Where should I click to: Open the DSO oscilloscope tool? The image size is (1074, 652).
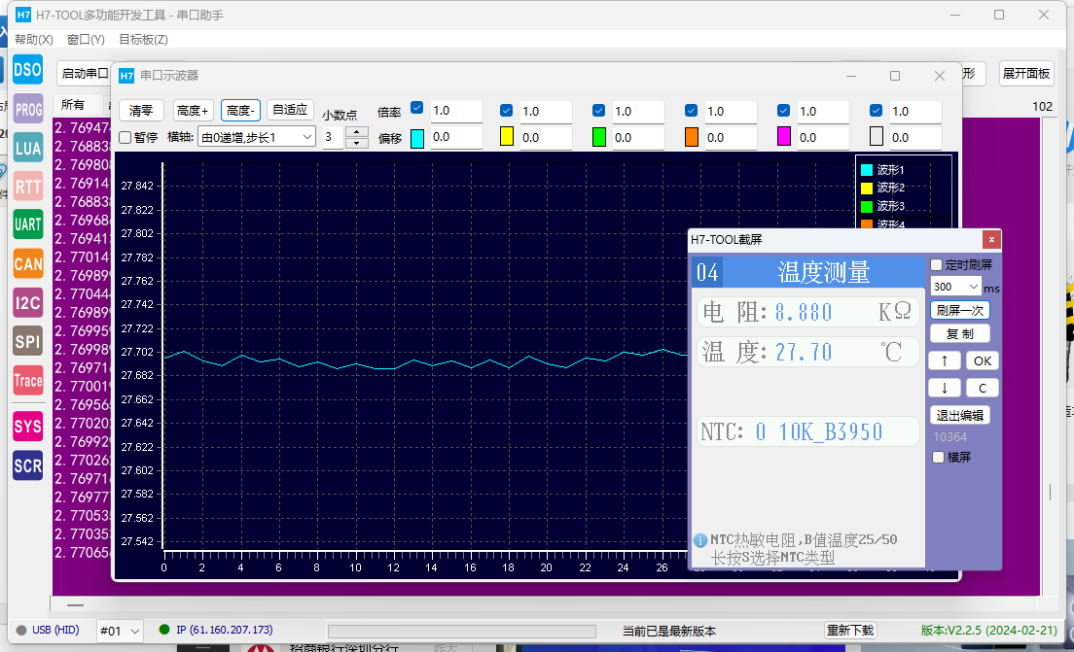click(28, 70)
